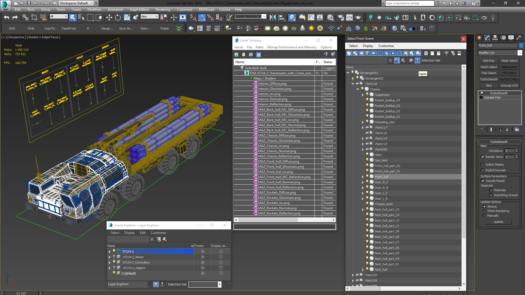Viewport: 525px width, 295px height.
Task: Enable Separate by Smoothing Groups checkbox
Action: (491, 195)
